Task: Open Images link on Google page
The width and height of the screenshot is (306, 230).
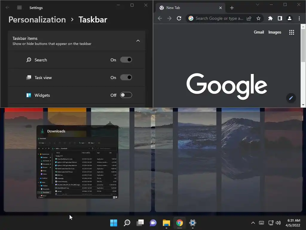Action: point(275,32)
